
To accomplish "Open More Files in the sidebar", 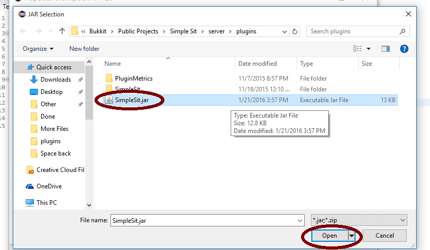I will pos(54,129).
